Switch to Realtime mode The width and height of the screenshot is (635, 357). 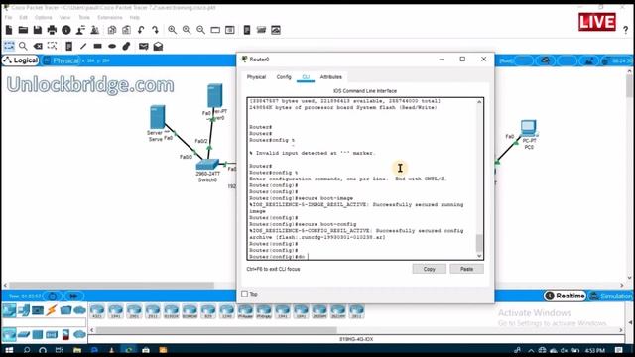(x=565, y=296)
